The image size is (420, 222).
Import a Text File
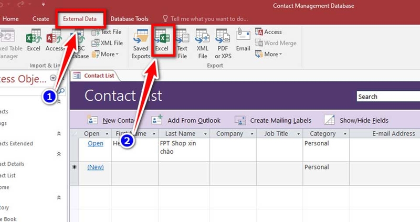pyautogui.click(x=107, y=32)
